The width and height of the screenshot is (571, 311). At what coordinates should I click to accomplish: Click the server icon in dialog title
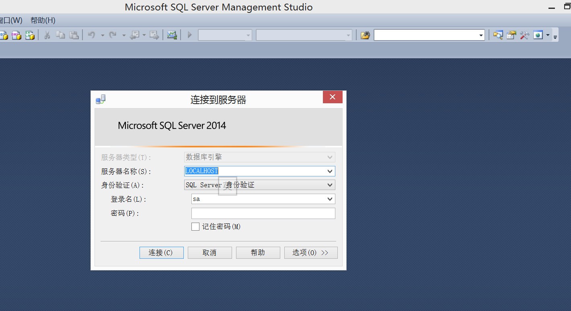coord(101,99)
